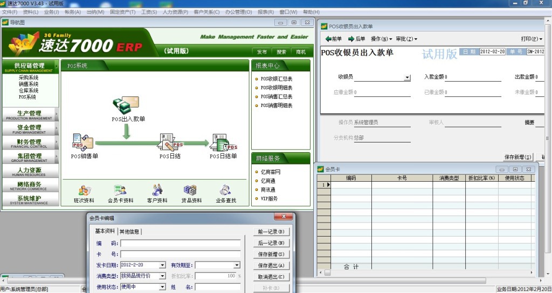The image size is (552, 293).
Task: Open POS收银明细表 report
Action: 277,88
